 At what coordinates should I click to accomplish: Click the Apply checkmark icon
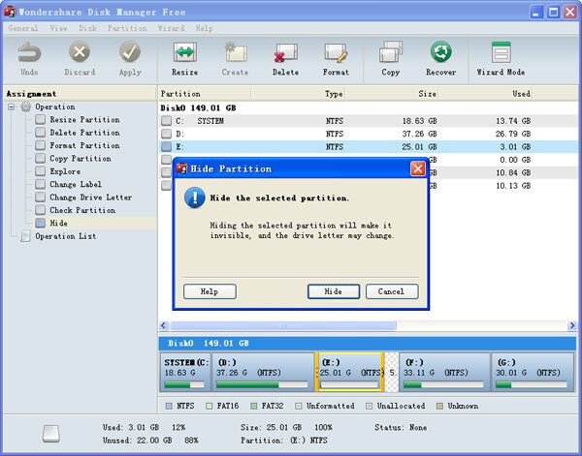[130, 51]
